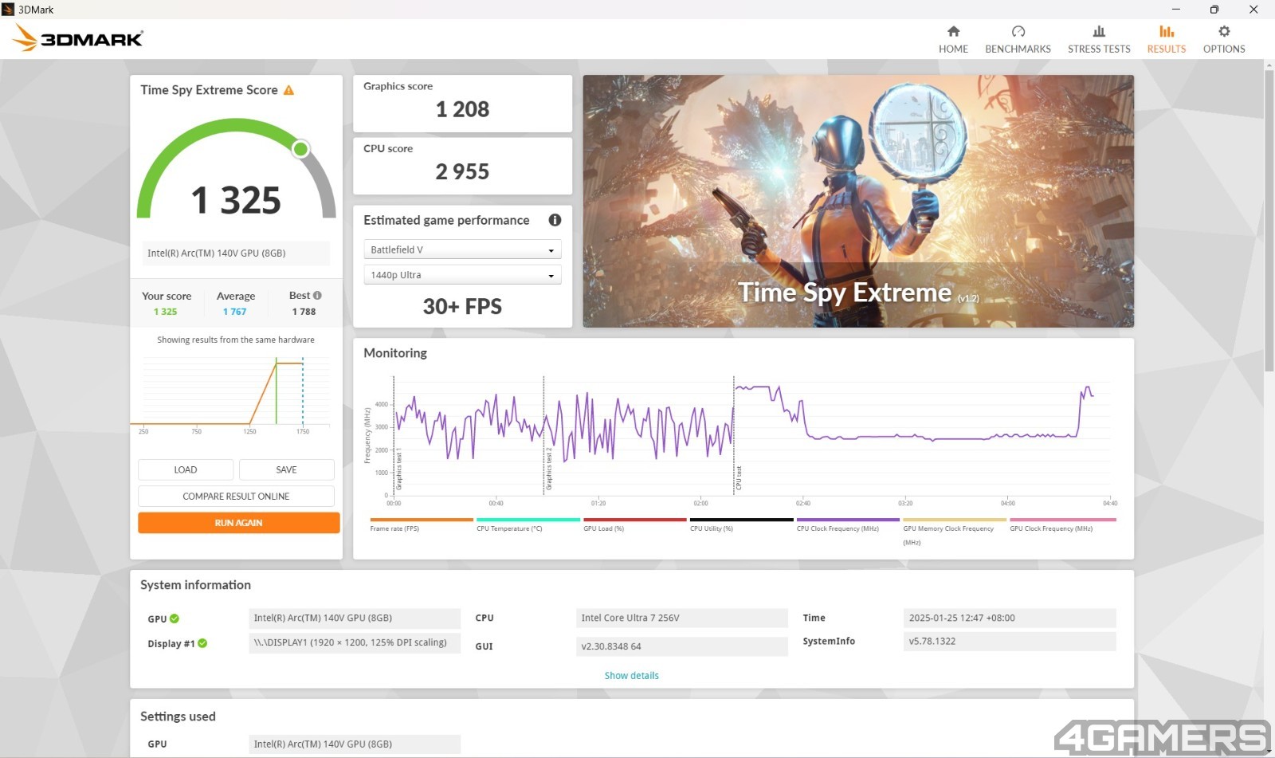Click the green GPU check icon
The height and width of the screenshot is (758, 1275).
tap(175, 619)
